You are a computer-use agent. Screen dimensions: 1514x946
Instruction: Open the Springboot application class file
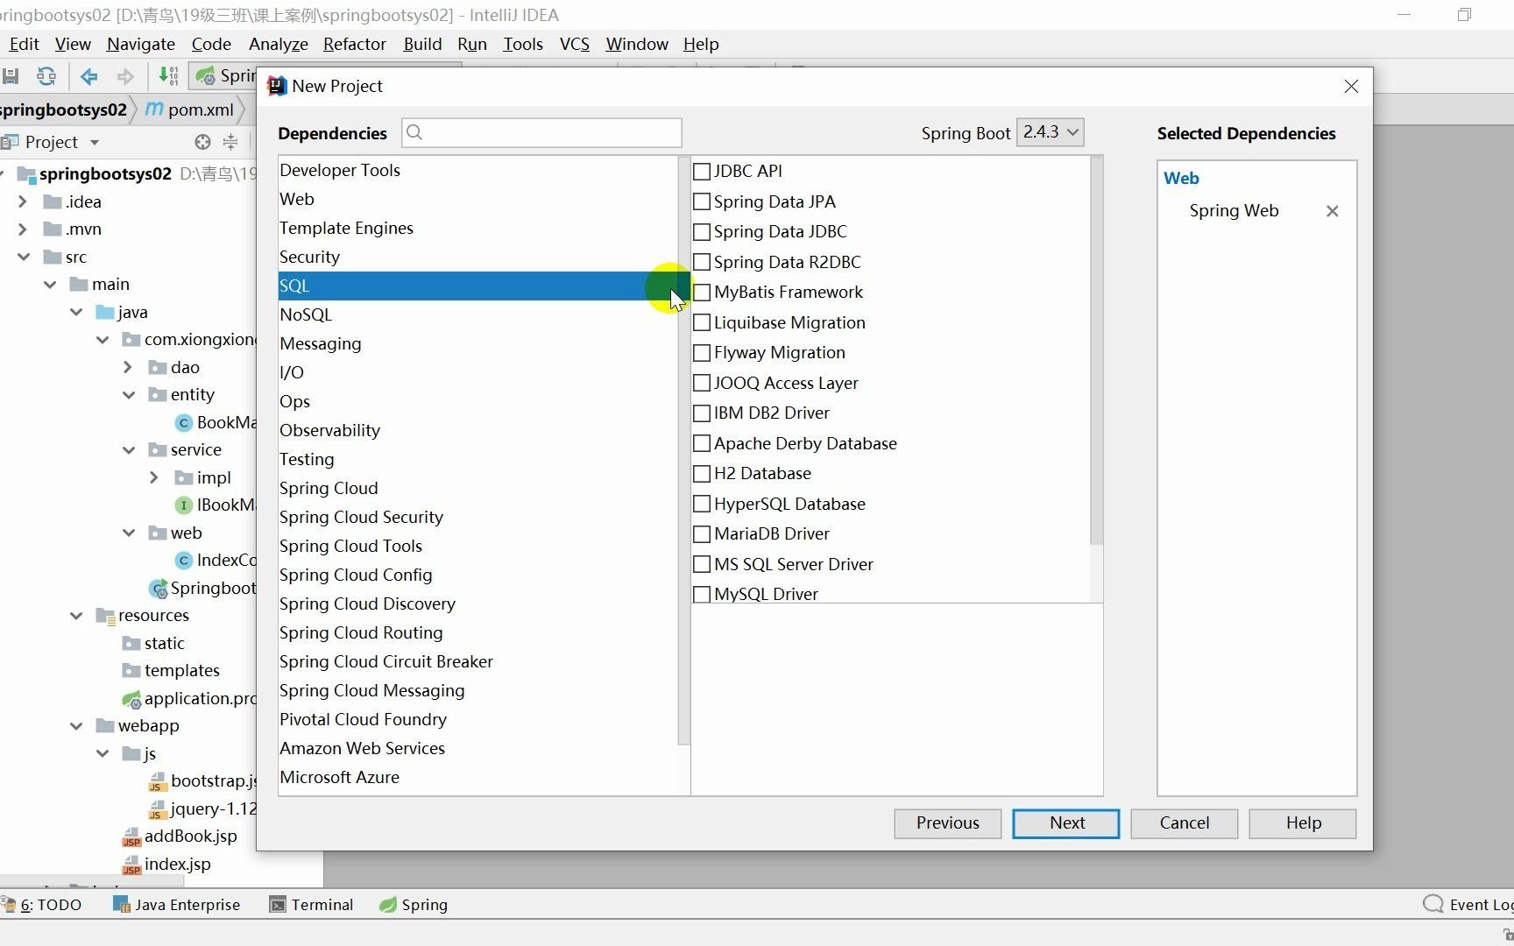202,588
